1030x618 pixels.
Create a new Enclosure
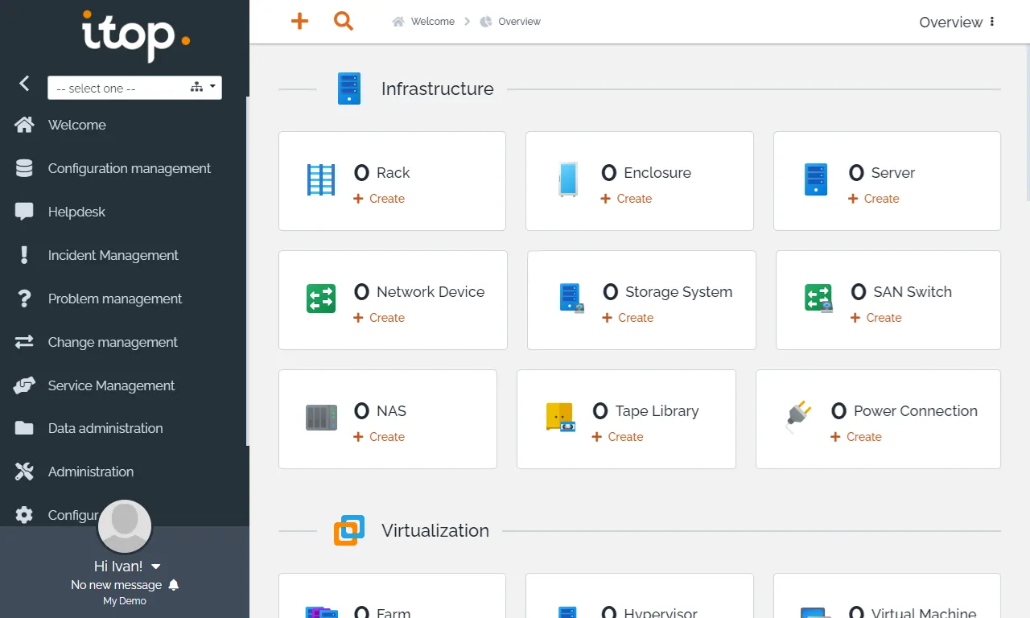click(626, 199)
